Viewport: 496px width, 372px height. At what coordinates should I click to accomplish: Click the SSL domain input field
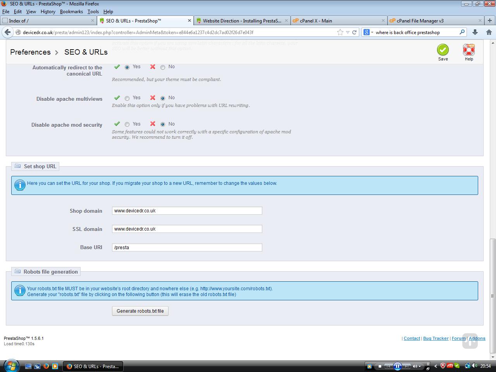pyautogui.click(x=187, y=229)
